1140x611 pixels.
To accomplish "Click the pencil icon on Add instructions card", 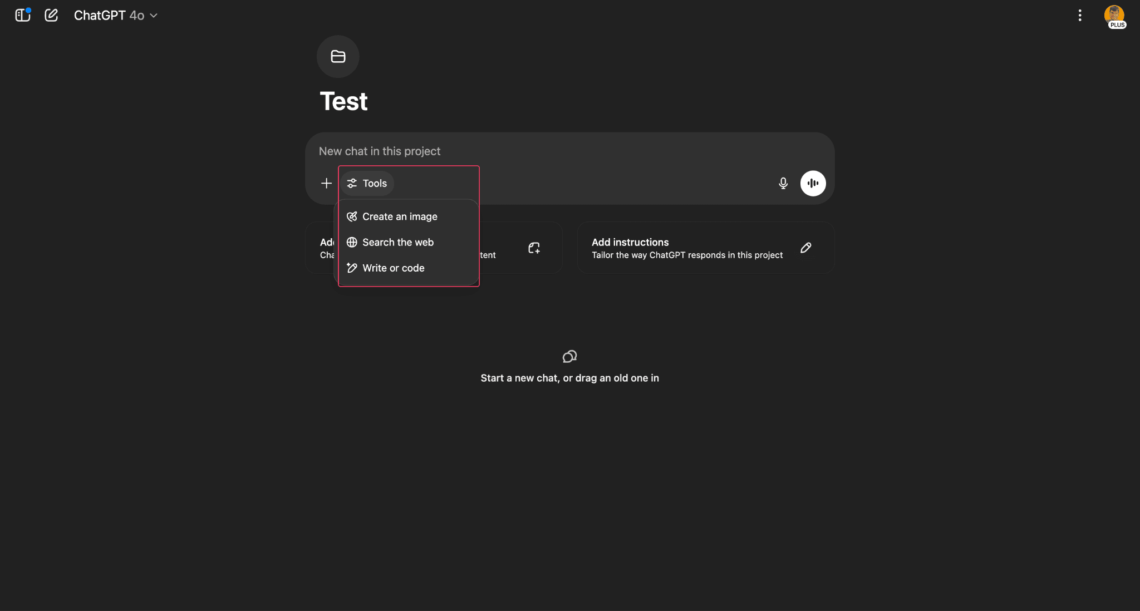I will pyautogui.click(x=805, y=248).
